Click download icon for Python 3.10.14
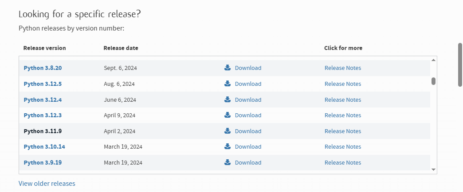Screen dimensions: 463x192 click(x=228, y=146)
